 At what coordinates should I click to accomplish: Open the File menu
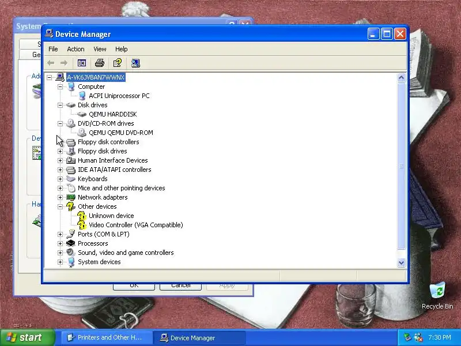[53, 49]
